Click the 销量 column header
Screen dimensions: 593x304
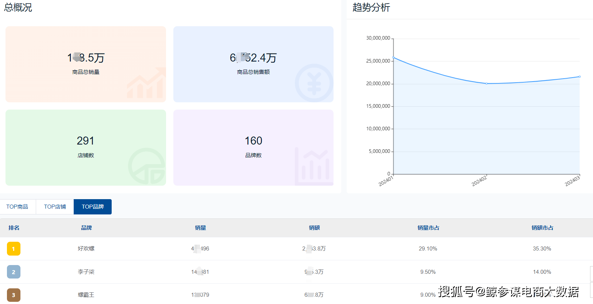point(200,228)
